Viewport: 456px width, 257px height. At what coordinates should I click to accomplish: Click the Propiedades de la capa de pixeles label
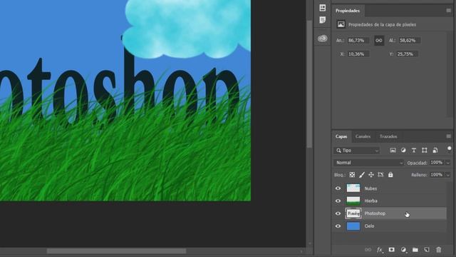tap(382, 24)
